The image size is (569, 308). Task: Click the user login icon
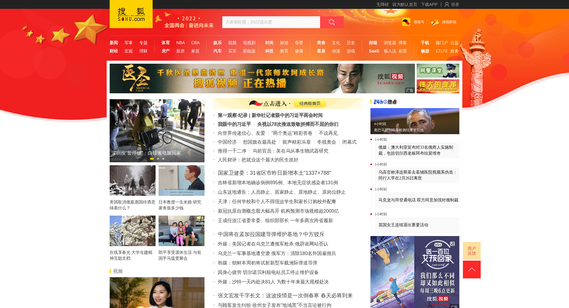447,4
